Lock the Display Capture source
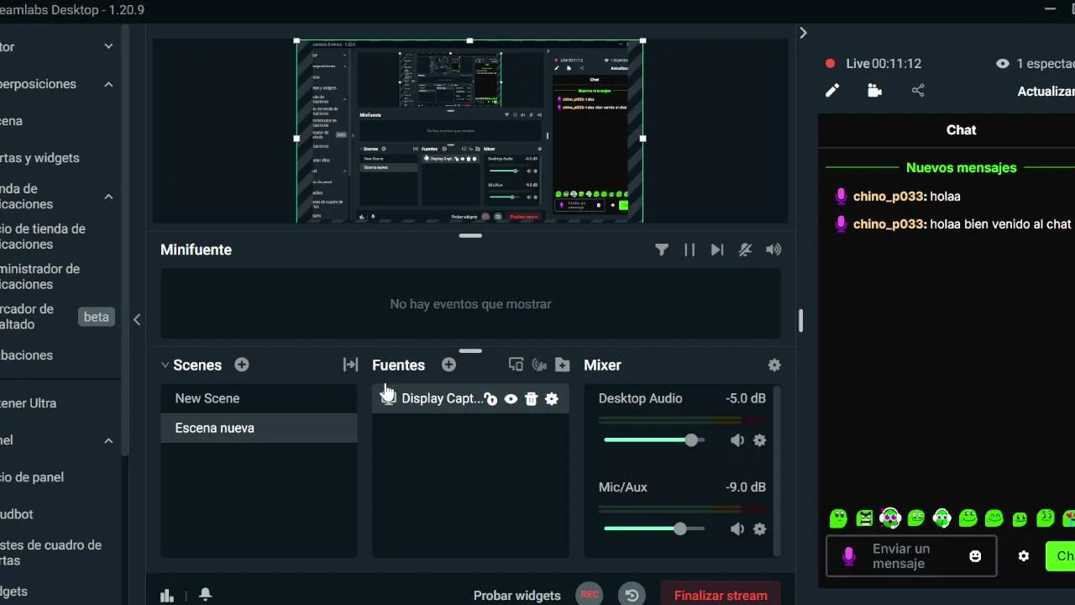The image size is (1075, 605). [x=491, y=399]
